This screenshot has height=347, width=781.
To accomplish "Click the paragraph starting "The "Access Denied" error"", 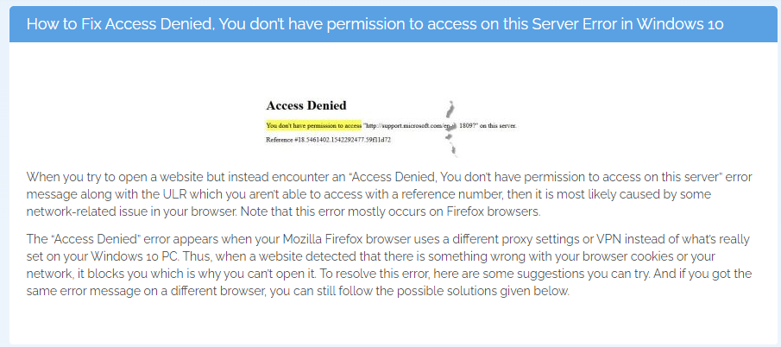I will pos(389,265).
